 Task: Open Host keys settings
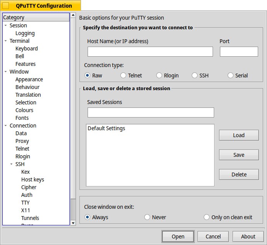tap(33, 180)
